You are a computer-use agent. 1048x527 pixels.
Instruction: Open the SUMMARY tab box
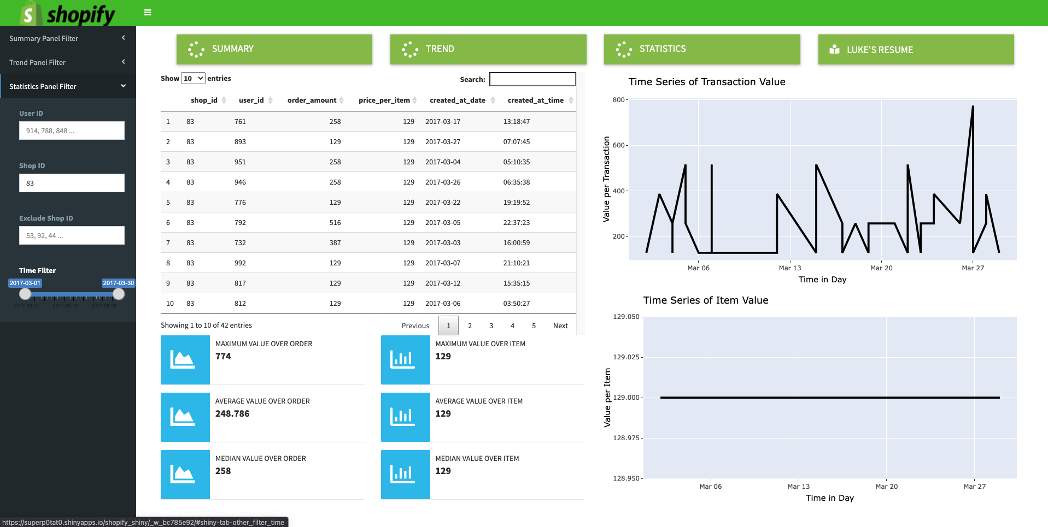[274, 50]
